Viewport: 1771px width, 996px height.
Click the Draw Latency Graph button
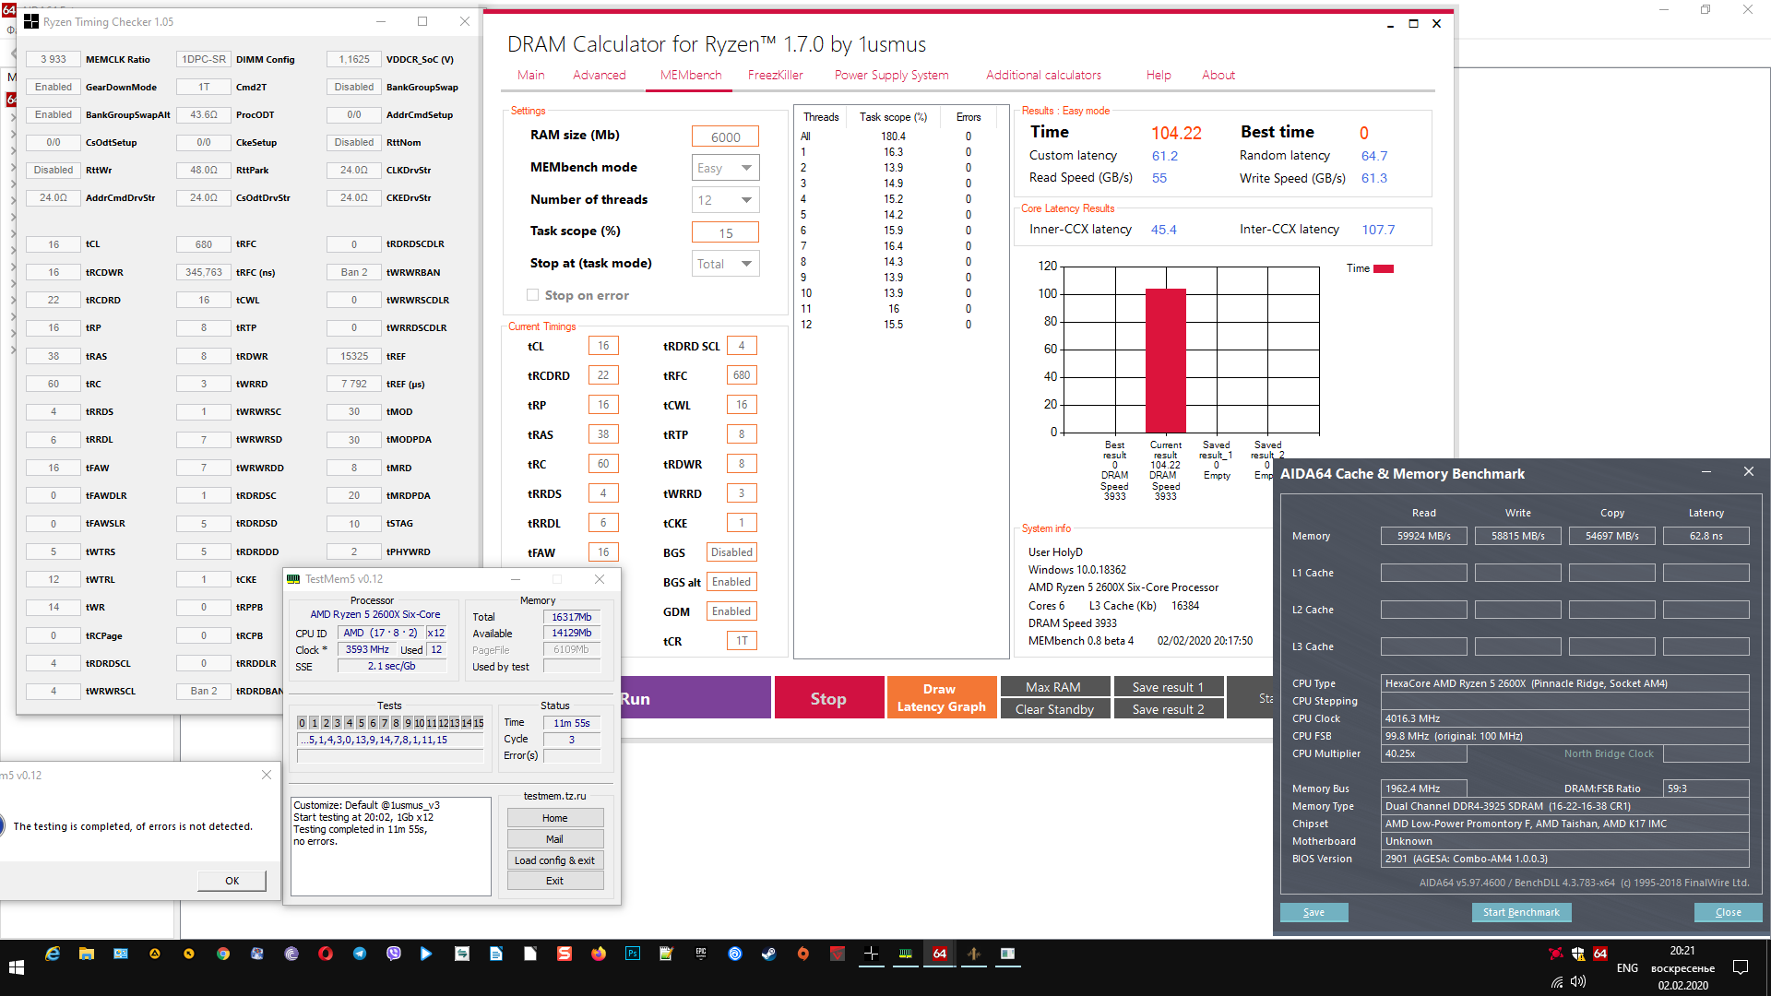click(x=941, y=698)
